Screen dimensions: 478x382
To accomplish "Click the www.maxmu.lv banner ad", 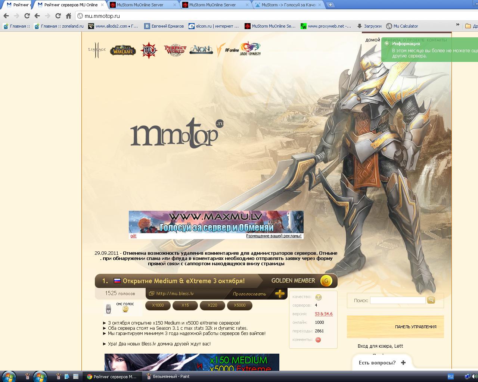I will pyautogui.click(x=216, y=222).
